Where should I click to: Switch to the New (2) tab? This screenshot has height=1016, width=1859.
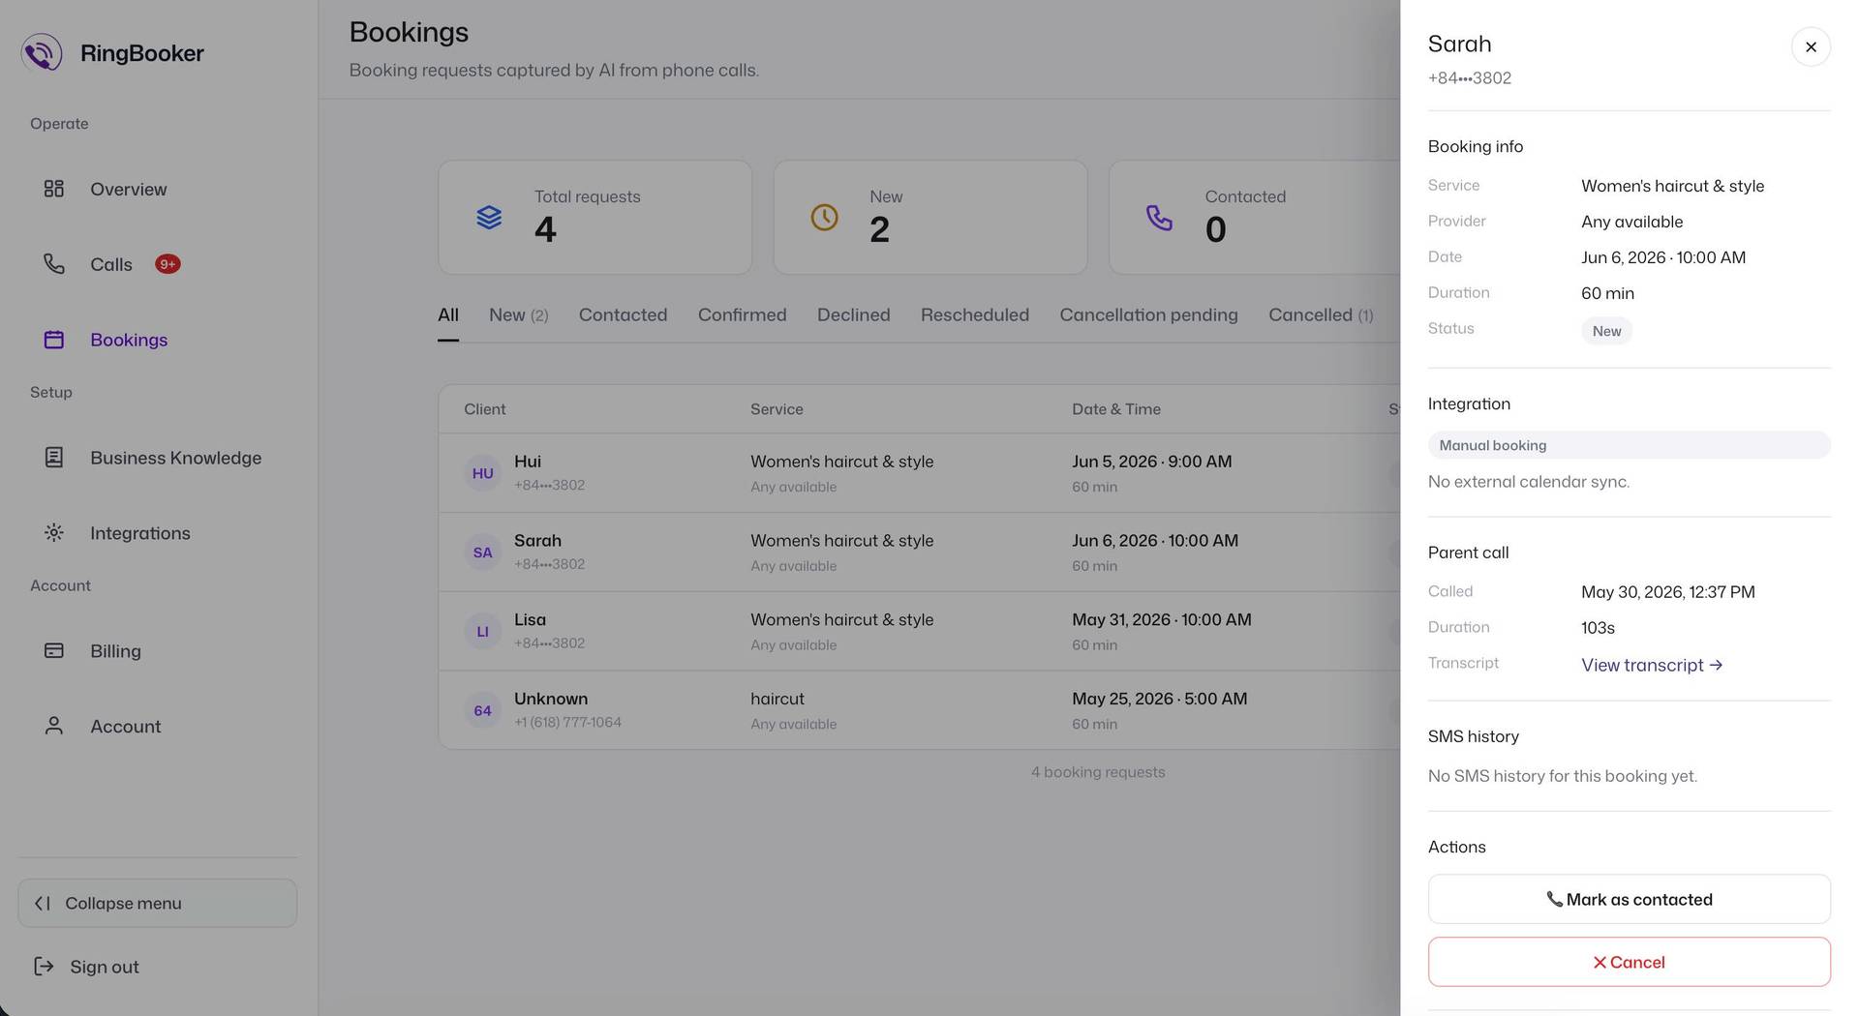pos(519,315)
